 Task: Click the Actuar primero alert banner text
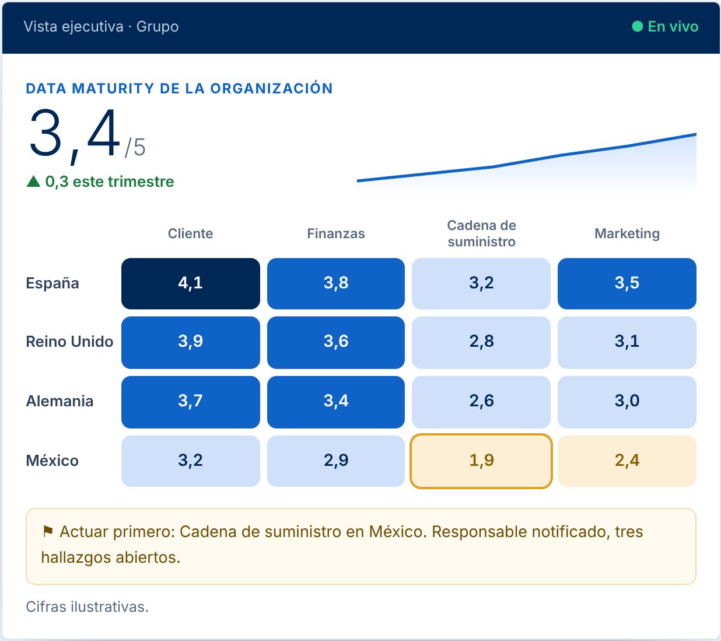pos(342,545)
